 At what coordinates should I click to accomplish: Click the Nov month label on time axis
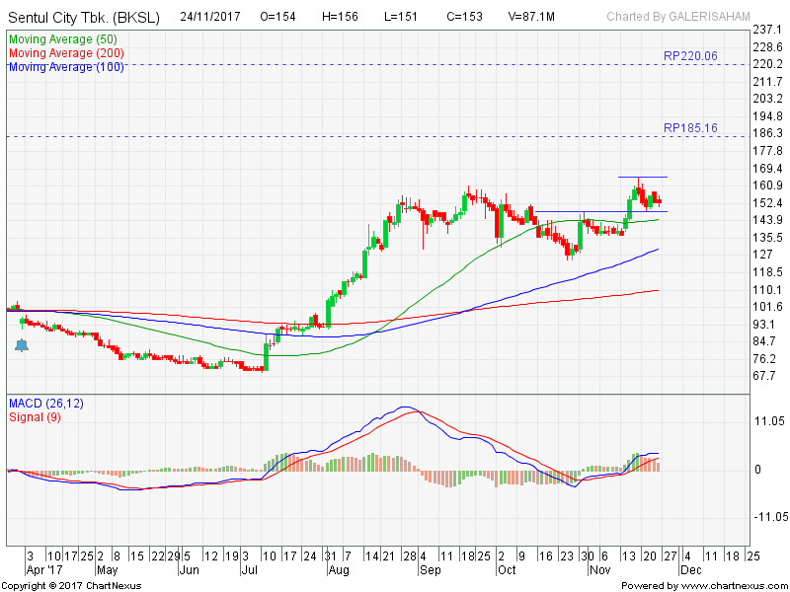(598, 570)
